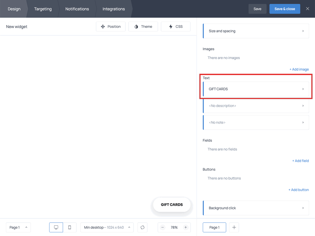Save the widget
315x236 pixels.
(257, 9)
